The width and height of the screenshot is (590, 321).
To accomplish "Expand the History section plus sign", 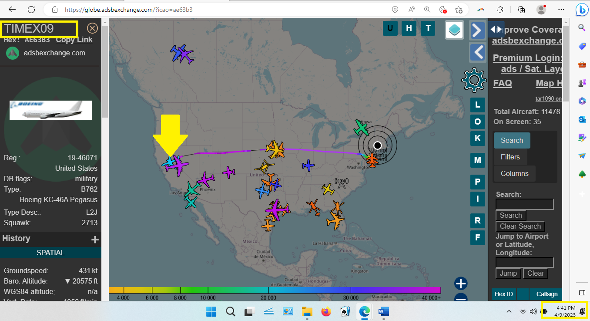I will (x=95, y=239).
